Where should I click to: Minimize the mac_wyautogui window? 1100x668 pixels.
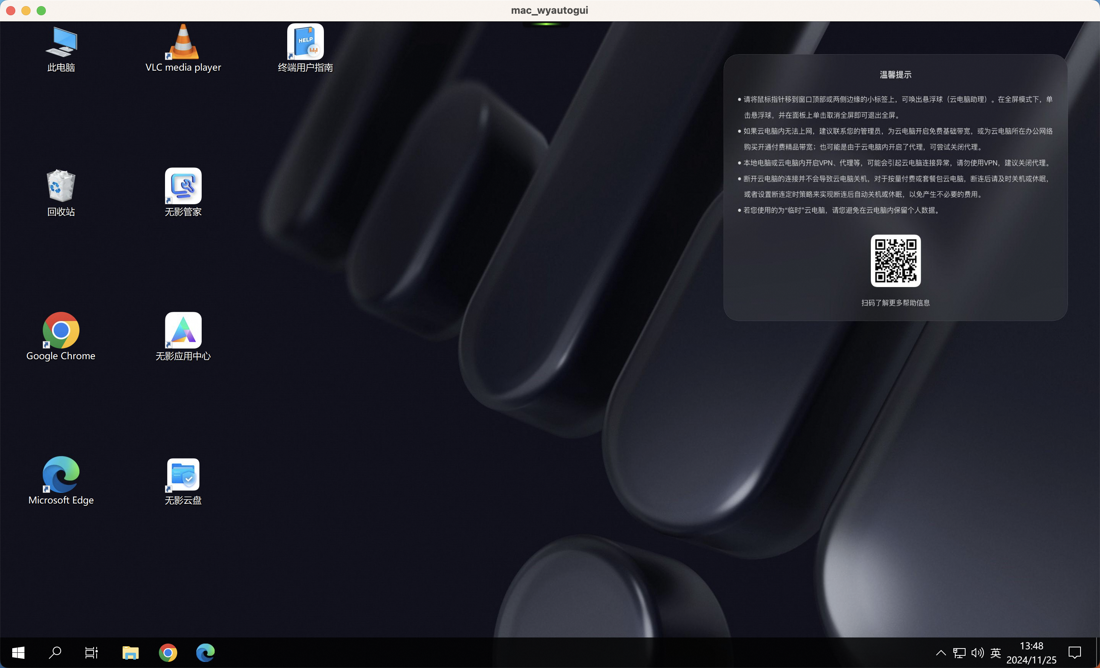point(26,11)
